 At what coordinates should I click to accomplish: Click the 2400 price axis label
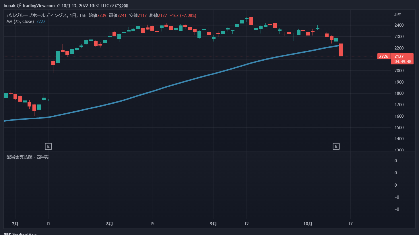399,25
